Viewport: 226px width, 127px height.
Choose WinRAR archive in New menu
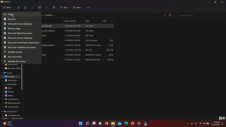22,52
